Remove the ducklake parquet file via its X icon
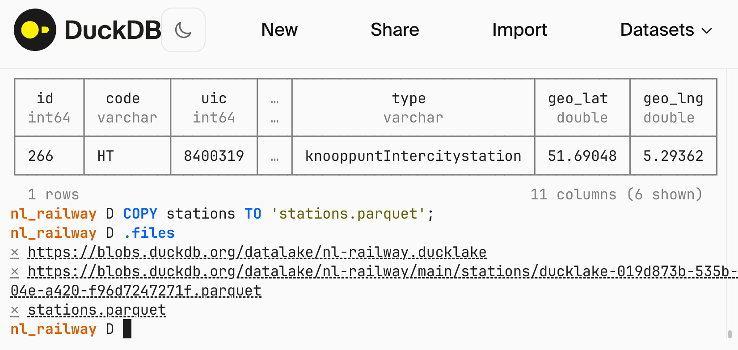The width and height of the screenshot is (738, 350). click(x=15, y=272)
